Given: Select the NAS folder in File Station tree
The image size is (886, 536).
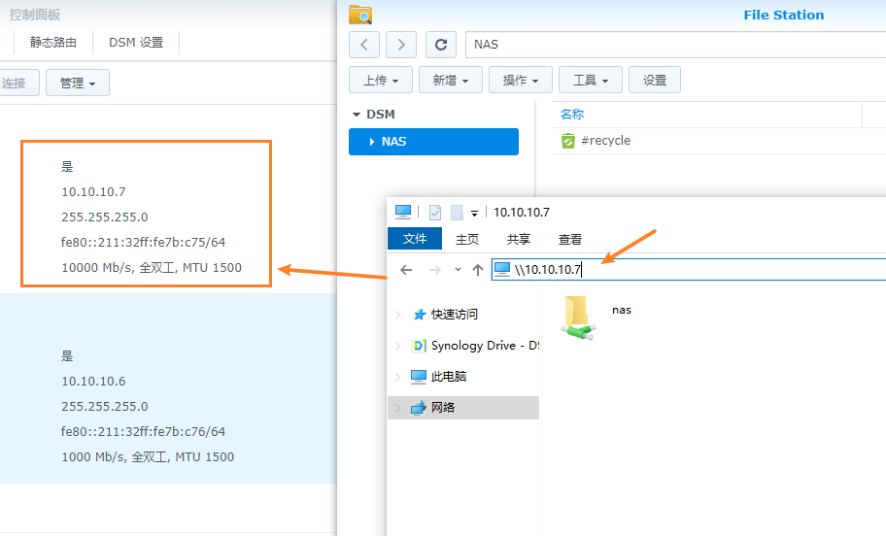Looking at the screenshot, I should point(433,142).
